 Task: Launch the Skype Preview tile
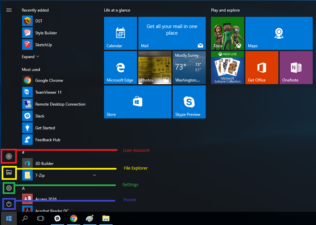[189, 102]
